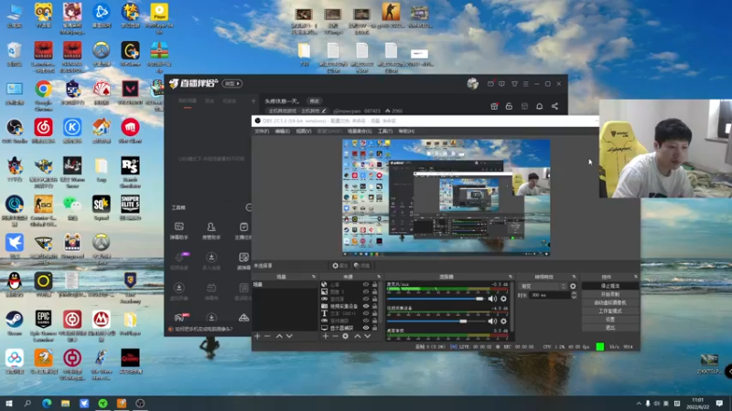
Task: Click 启动虚拟摄像机 button in OBS
Action: click(x=610, y=303)
